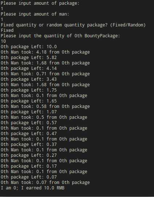The height and width of the screenshot is (197, 154).
Task: Click the 'took: 0.5' output line
Action: (x=44, y=117)
